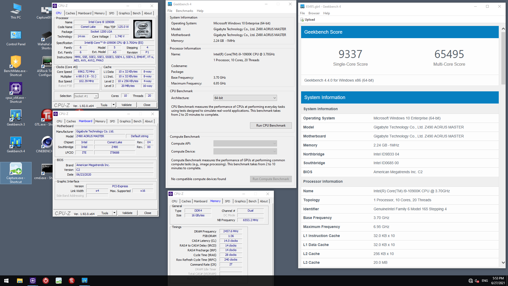Open Compute API dropdown
Image resolution: width=508 pixels, height=286 pixels.
click(x=245, y=144)
